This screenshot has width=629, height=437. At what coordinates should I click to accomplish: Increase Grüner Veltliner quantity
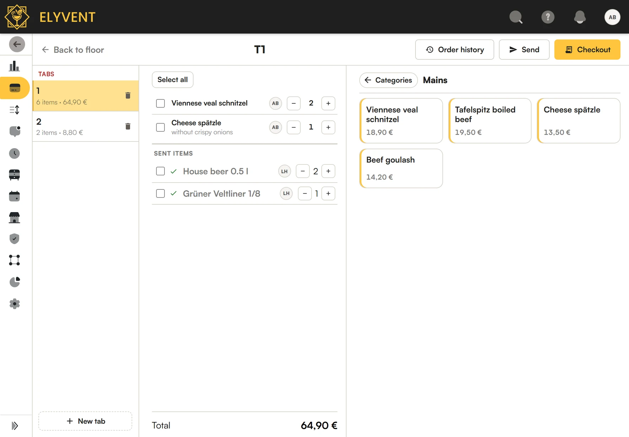pyautogui.click(x=328, y=194)
